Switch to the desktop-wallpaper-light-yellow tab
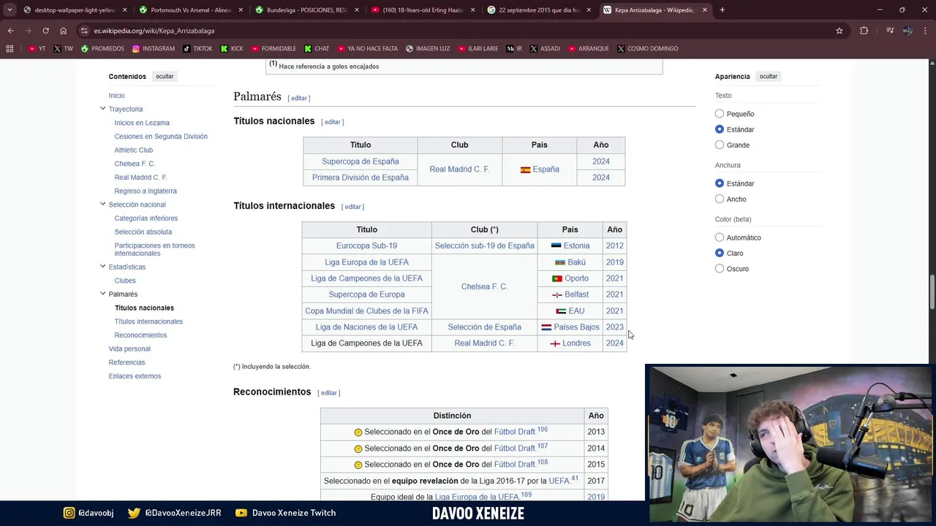The width and height of the screenshot is (936, 526). click(75, 10)
